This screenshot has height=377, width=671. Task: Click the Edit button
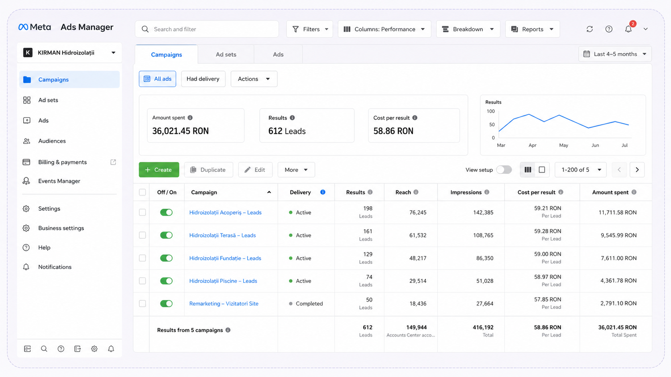pyautogui.click(x=255, y=170)
